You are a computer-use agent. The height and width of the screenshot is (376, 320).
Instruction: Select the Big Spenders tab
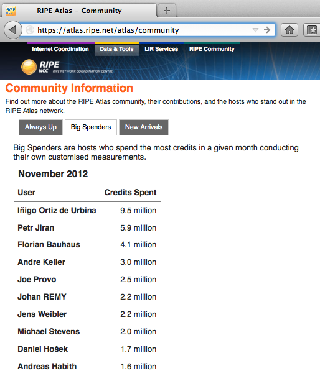[x=91, y=127]
